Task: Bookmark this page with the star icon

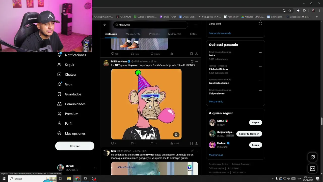Action: pyautogui.click(x=290, y=11)
